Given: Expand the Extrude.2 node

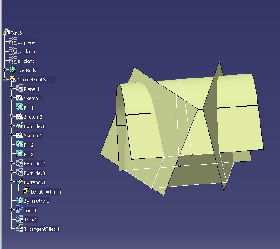Looking at the screenshot, I should (x=11, y=163).
